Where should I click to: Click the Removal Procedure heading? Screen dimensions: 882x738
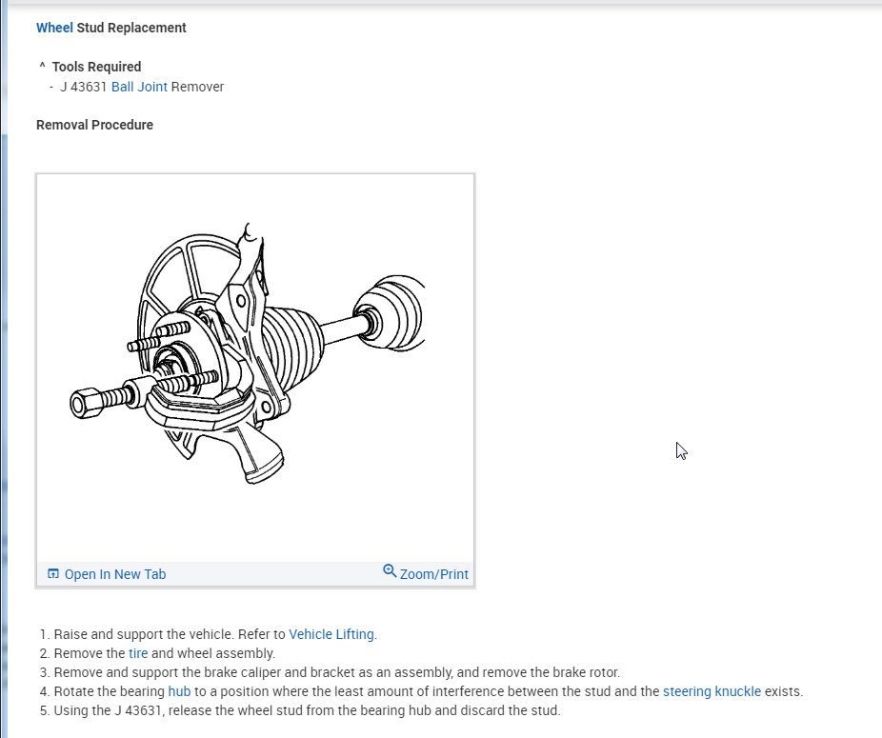(x=94, y=125)
